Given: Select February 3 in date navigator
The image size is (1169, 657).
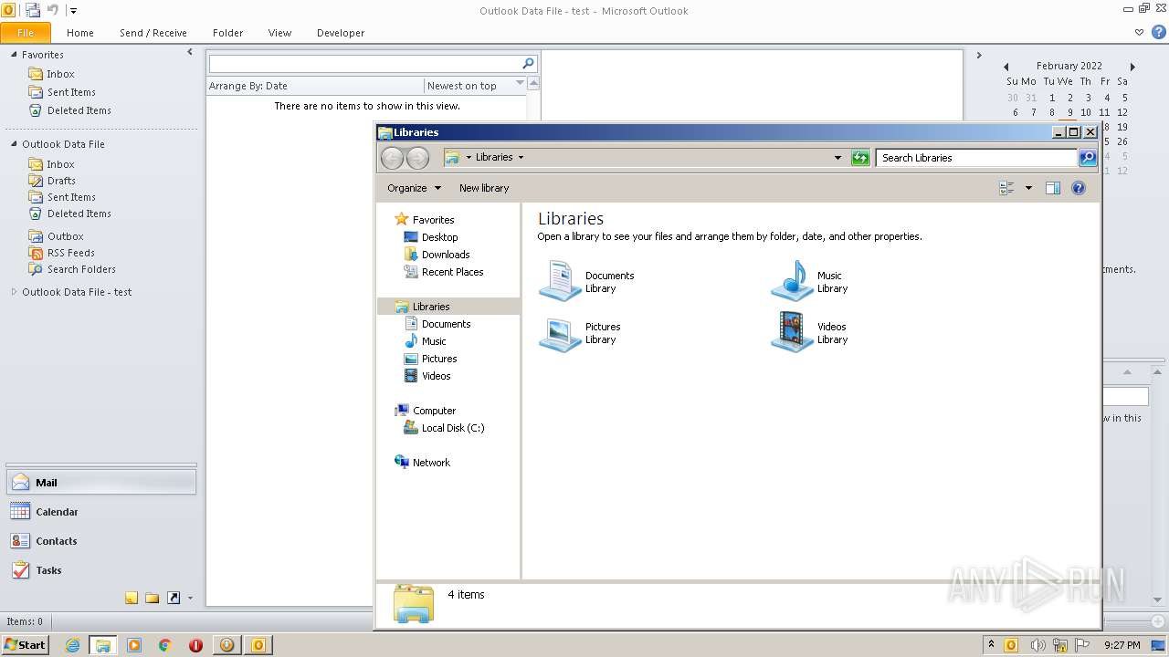Looking at the screenshot, I should click(x=1088, y=98).
